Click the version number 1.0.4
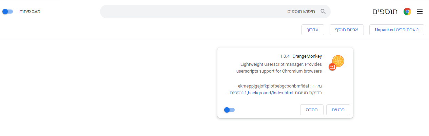429x136 pixels. [x=285, y=56]
